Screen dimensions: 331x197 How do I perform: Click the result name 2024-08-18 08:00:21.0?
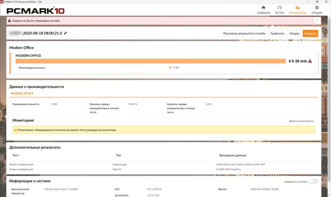(x=42, y=33)
